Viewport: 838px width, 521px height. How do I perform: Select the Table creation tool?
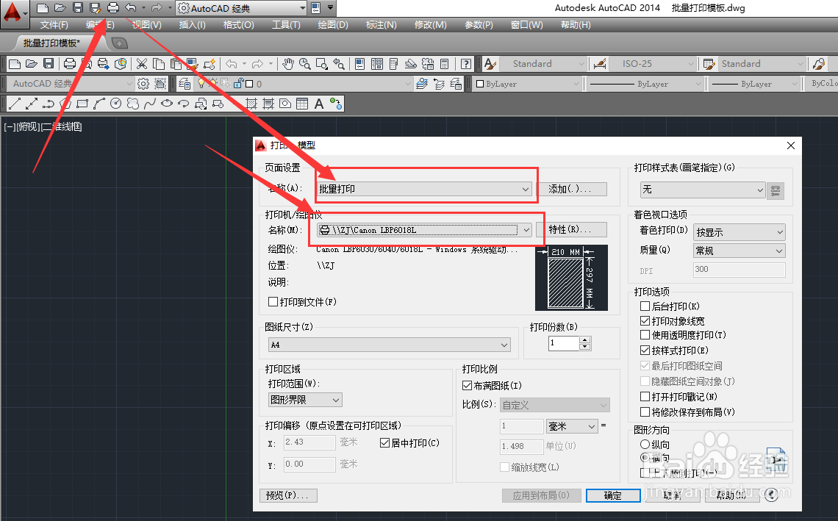click(x=301, y=103)
